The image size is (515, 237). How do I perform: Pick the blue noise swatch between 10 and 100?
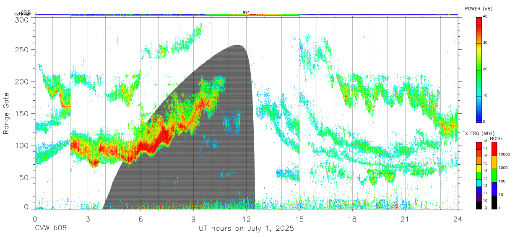pyautogui.click(x=494, y=189)
